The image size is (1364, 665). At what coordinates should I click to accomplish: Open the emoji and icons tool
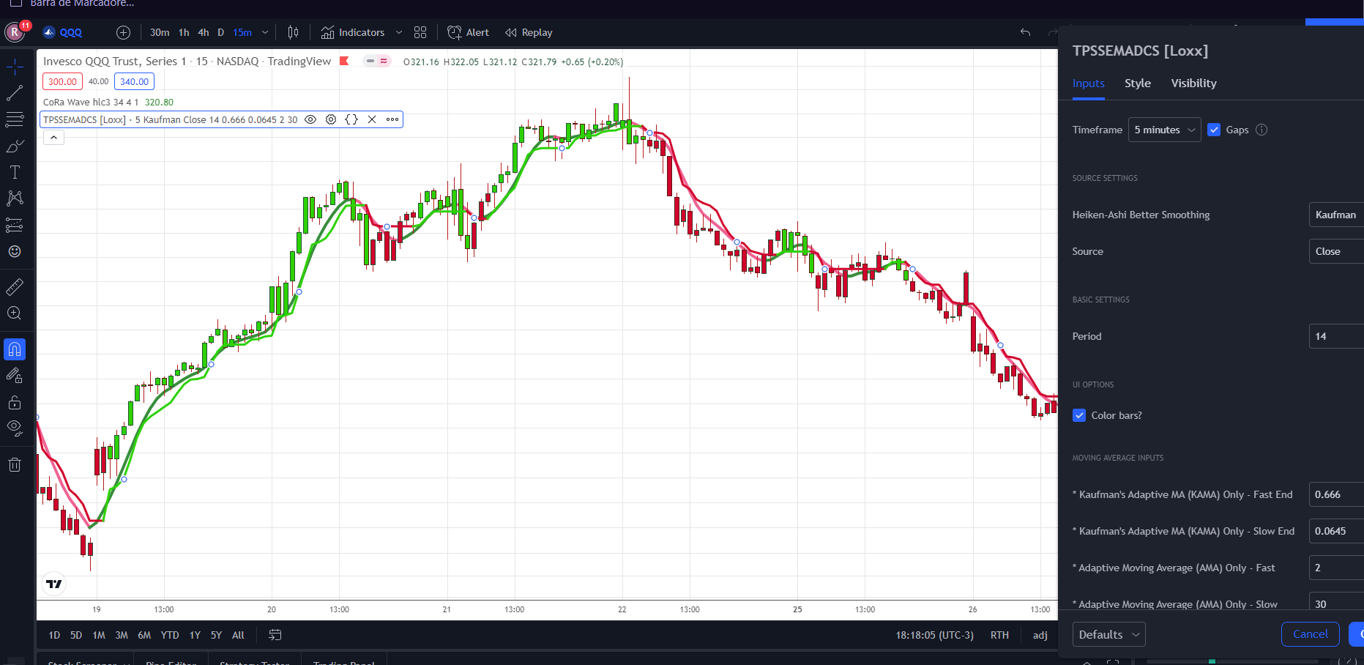tap(15, 251)
